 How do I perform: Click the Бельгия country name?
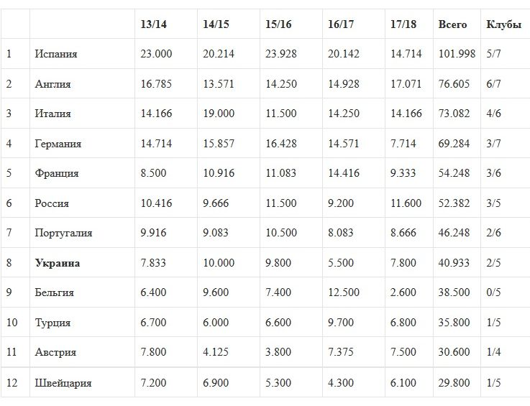pos(55,292)
